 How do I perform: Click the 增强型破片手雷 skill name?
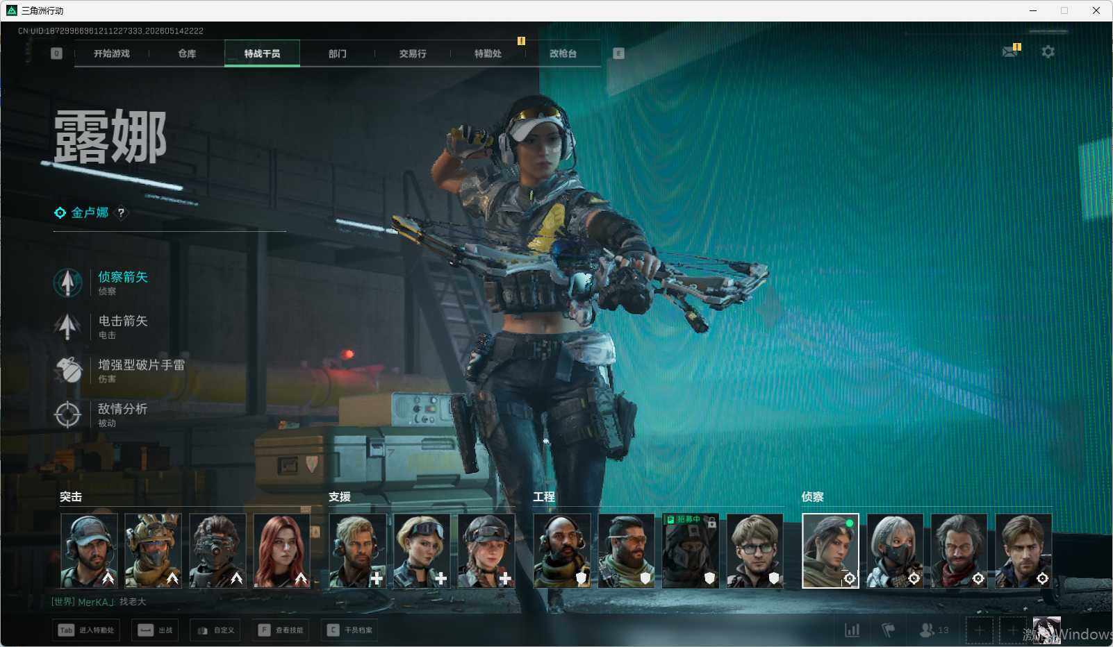141,364
